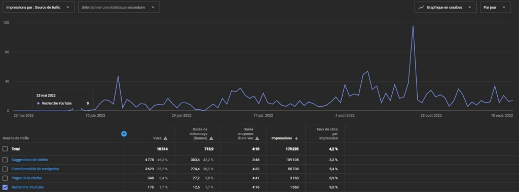The width and height of the screenshot is (519, 192).
Task: Click the 4778 views cell
Action: 150,160
